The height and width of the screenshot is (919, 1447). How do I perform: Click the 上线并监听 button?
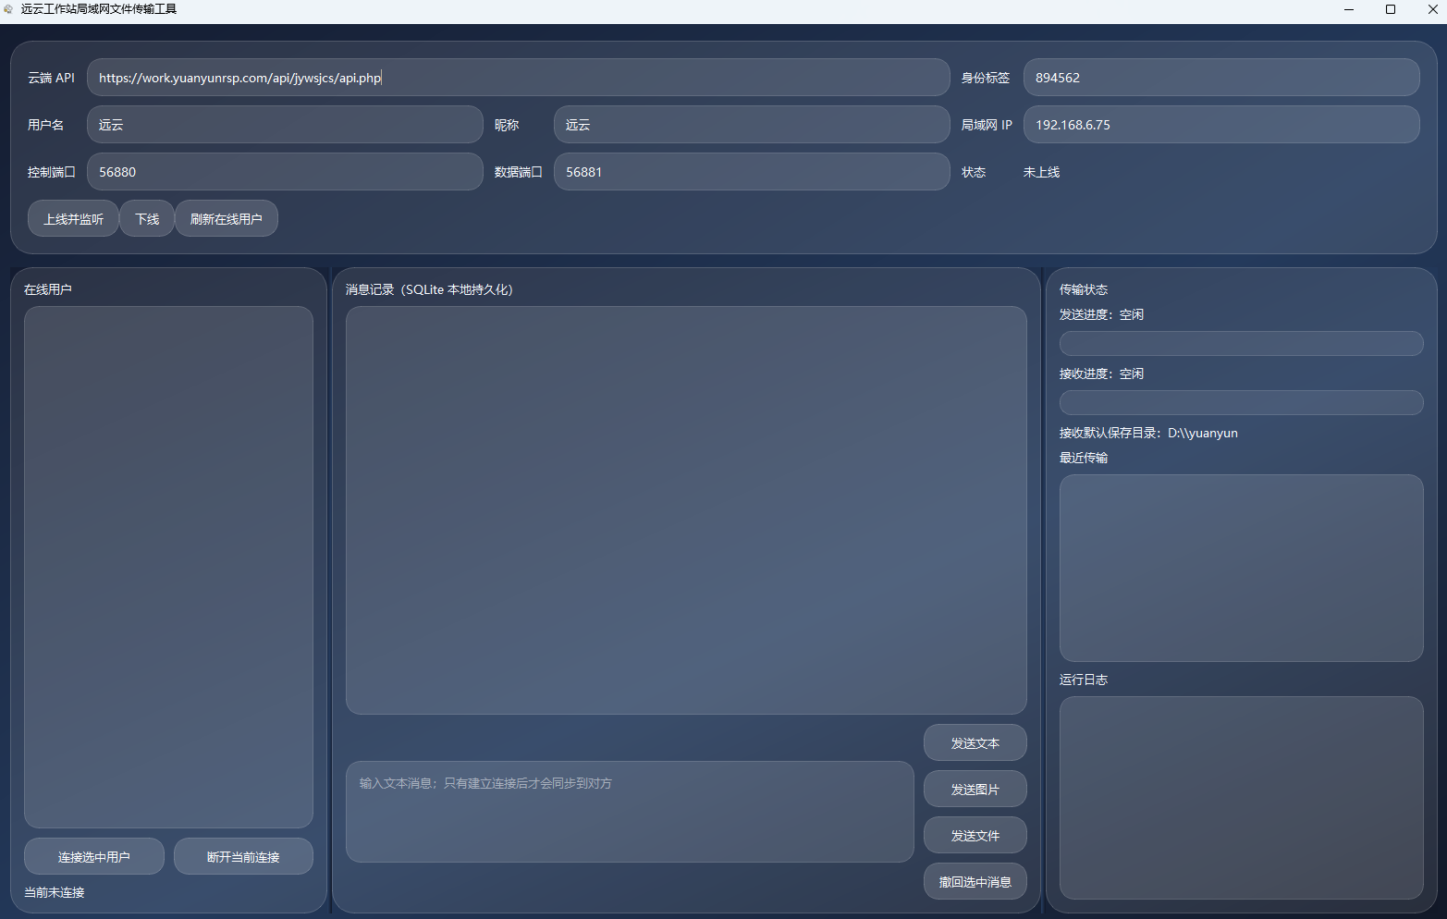73,219
